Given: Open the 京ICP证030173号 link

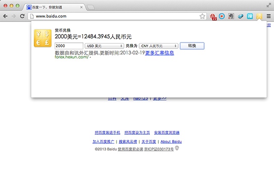Looking at the screenshot, I should (x=159, y=149).
